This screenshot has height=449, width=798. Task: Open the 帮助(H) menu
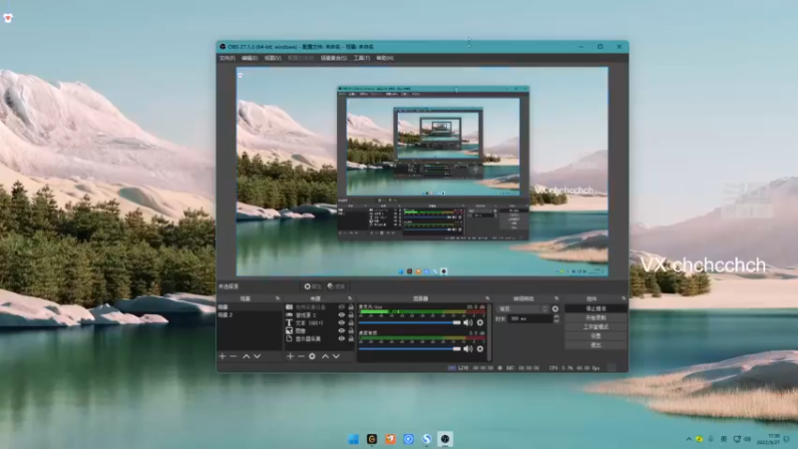point(385,58)
